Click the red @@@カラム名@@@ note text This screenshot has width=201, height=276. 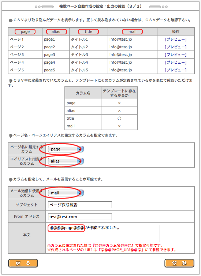tap(105, 245)
